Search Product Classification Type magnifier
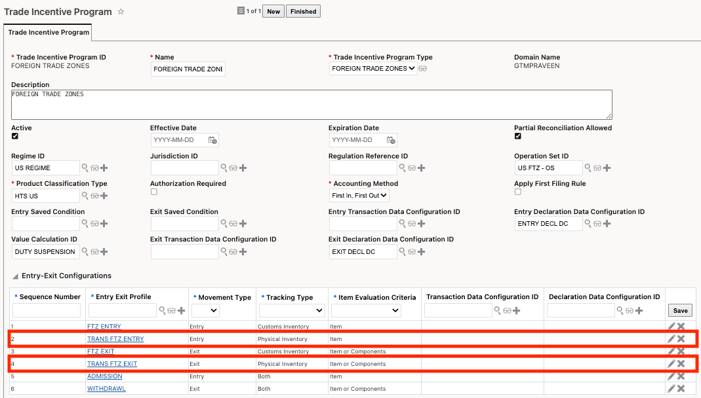701x398 pixels. tap(85, 196)
